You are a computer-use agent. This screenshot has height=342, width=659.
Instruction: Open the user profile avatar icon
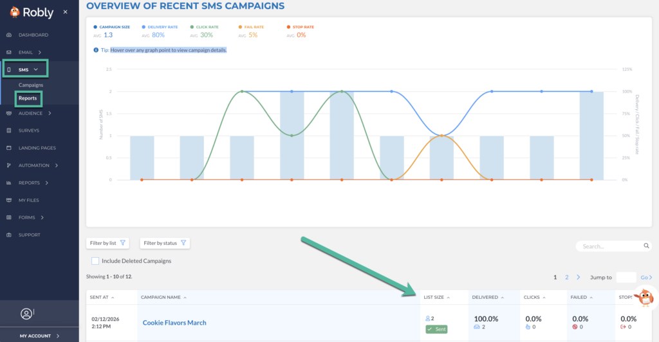coord(26,314)
